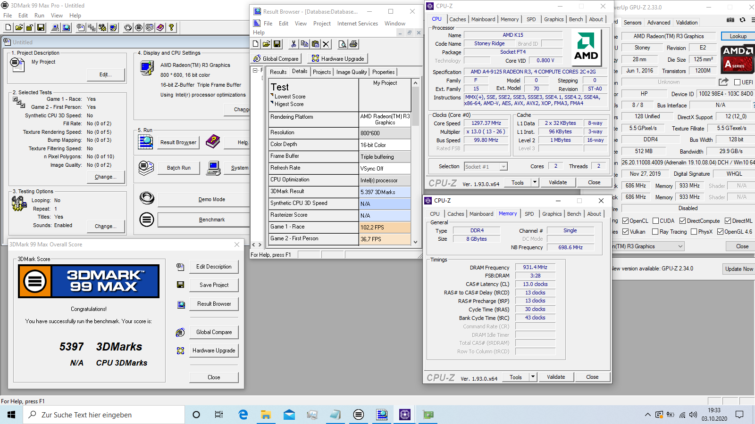
Task: Toggle the OpenCL checkbox in GPU-Z
Action: [625, 221]
